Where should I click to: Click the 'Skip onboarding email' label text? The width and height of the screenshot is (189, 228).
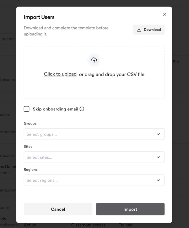(55, 109)
